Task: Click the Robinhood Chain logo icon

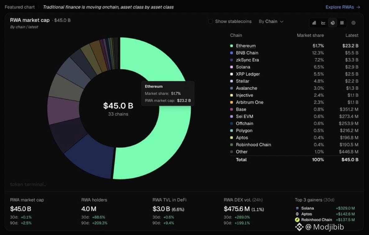Action: pyautogui.click(x=297, y=220)
